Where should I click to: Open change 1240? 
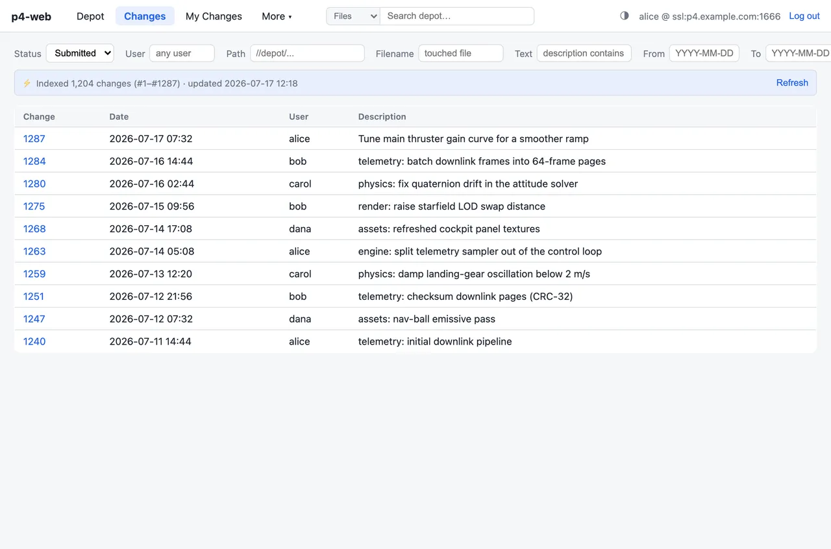tap(34, 341)
